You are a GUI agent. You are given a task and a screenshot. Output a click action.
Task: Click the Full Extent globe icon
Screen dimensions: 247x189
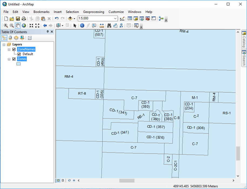[24, 26]
